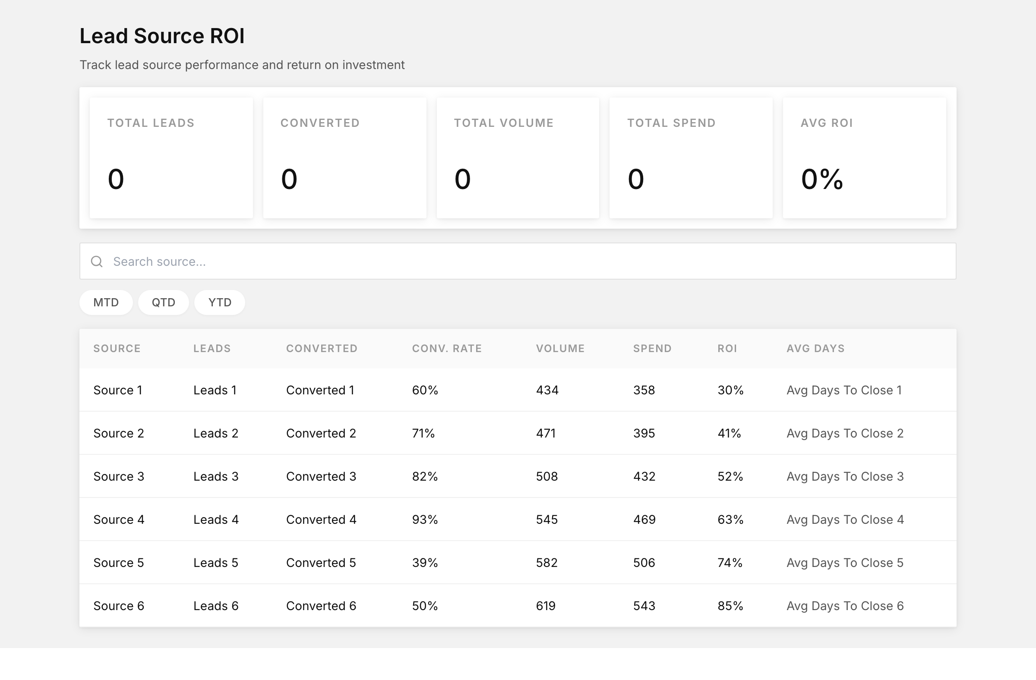Click the search magnifier icon
Screen dimensions: 1036x680
point(97,261)
